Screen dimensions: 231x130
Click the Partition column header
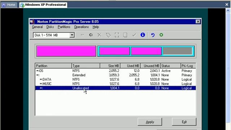click(53, 66)
